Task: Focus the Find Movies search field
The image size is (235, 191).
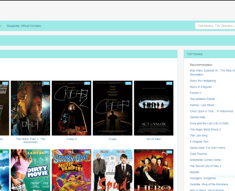Action: coord(215,26)
